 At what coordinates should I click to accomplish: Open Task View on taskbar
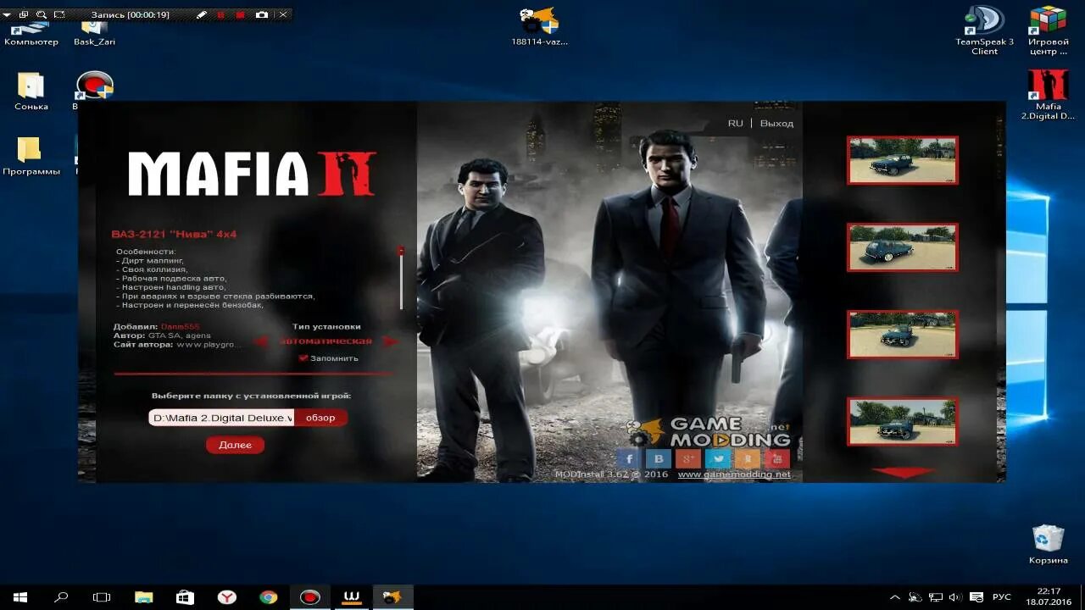pos(102,597)
